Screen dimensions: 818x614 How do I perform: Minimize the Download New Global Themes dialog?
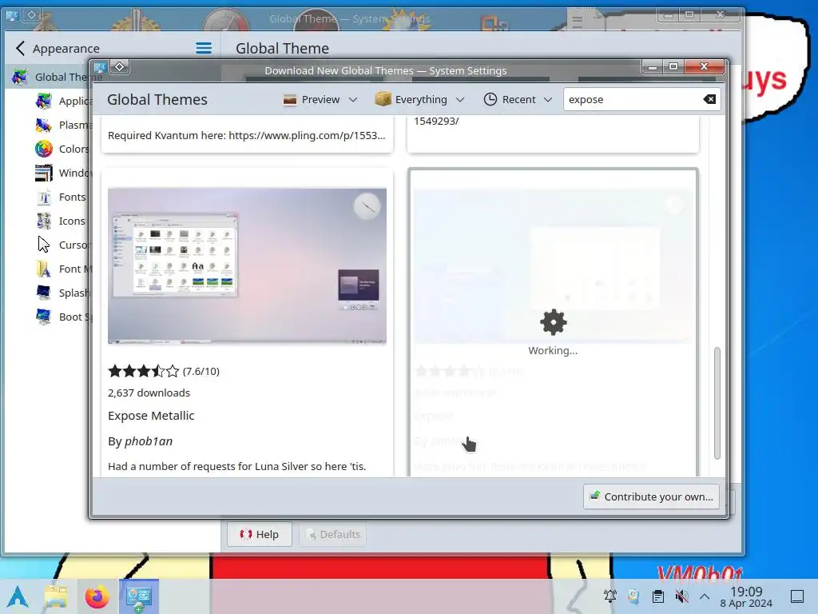point(652,67)
